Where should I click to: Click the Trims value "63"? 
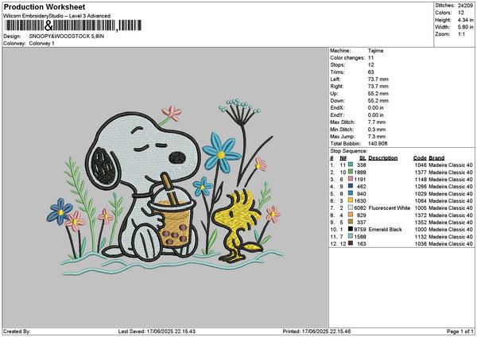click(370, 72)
